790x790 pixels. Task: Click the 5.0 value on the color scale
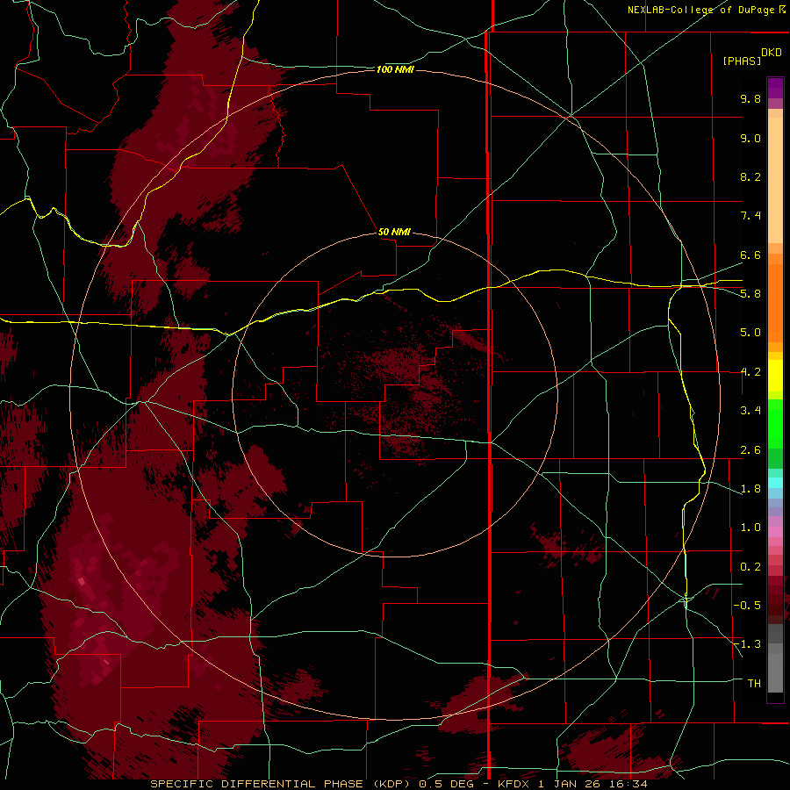[750, 333]
